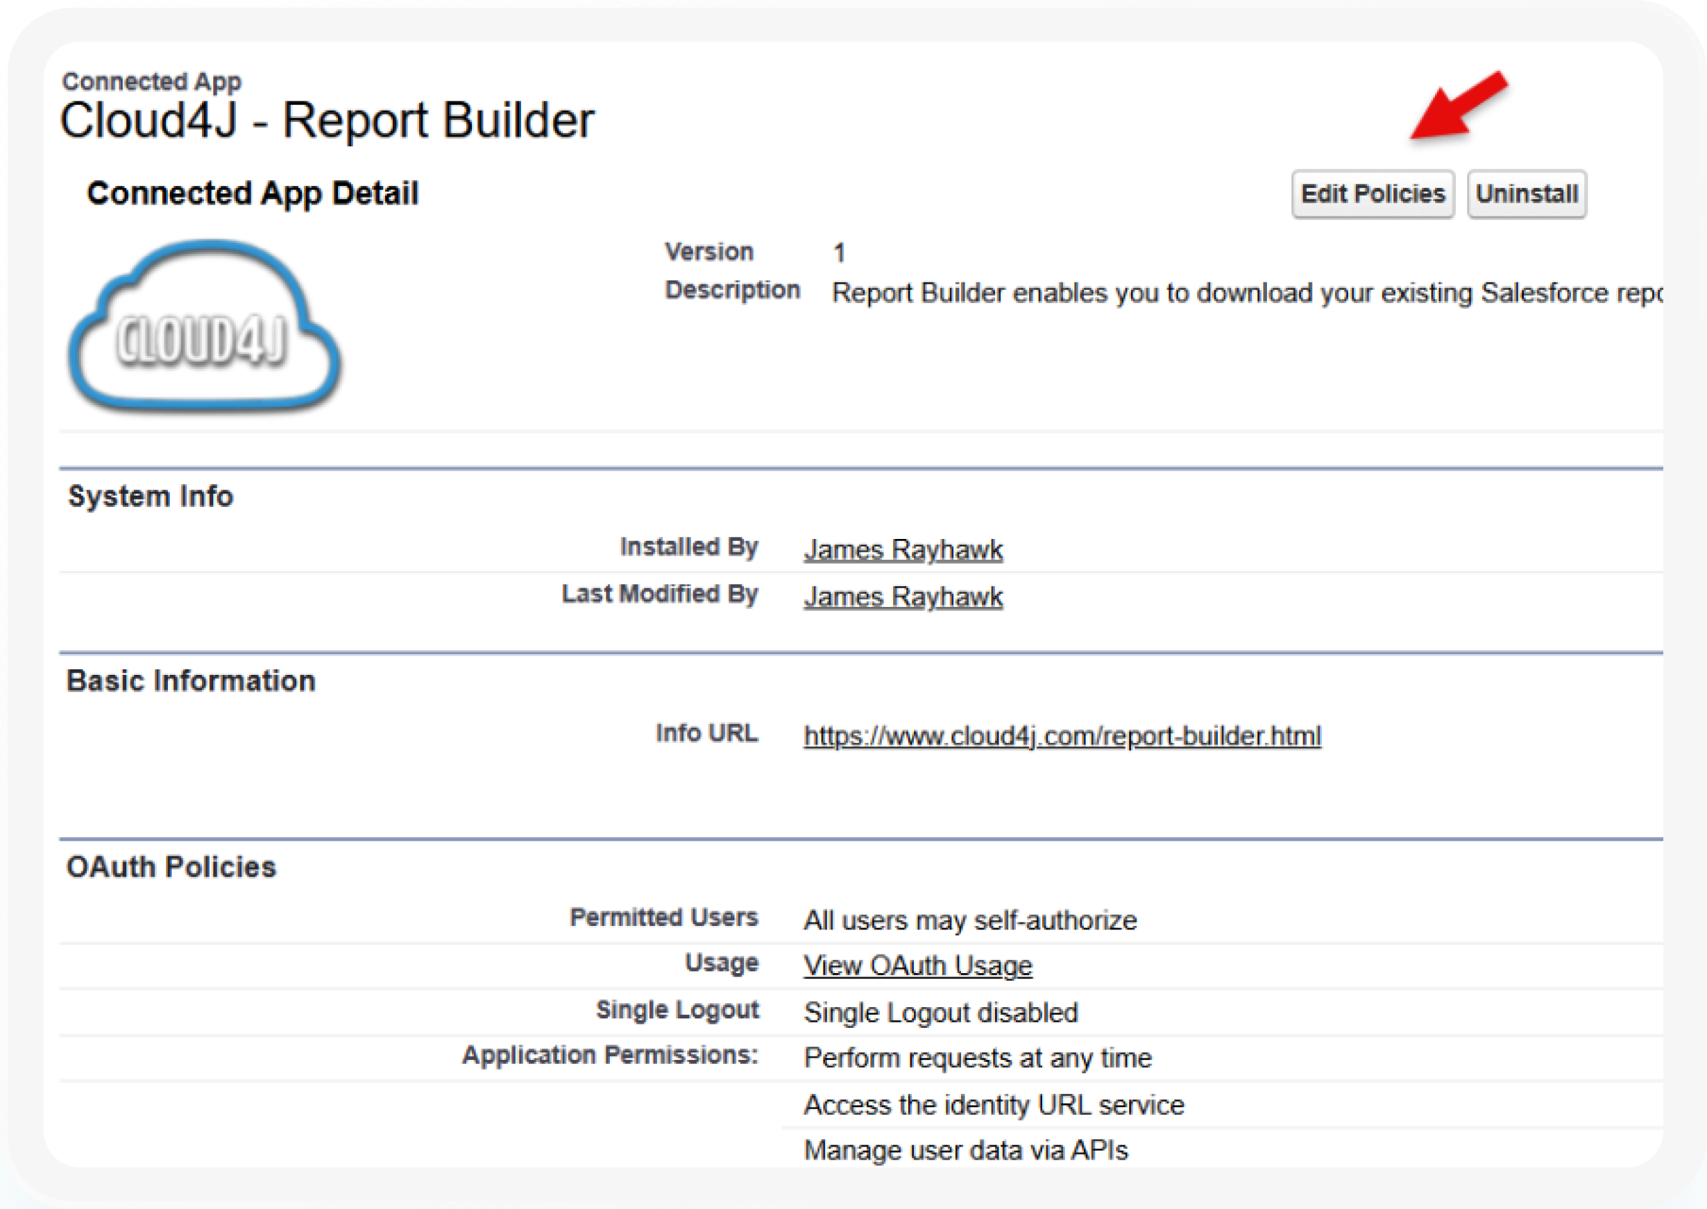Click the Version field label
This screenshot has width=1707, height=1209.
[x=709, y=252]
